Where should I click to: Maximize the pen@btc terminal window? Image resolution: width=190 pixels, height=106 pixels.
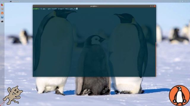[153, 6]
